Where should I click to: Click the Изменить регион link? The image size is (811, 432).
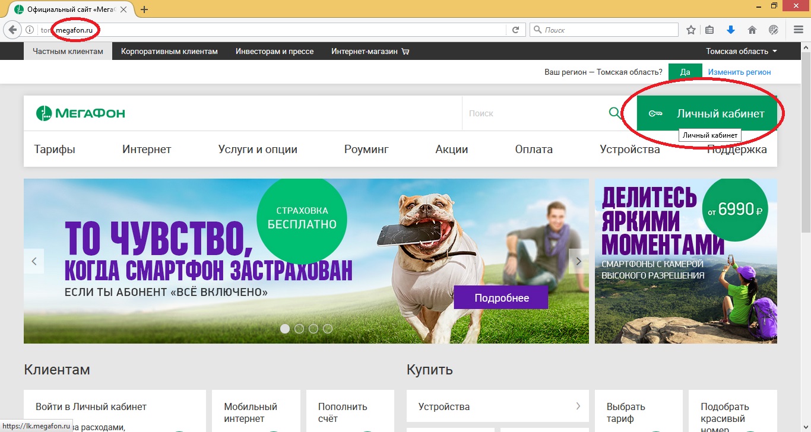point(739,71)
